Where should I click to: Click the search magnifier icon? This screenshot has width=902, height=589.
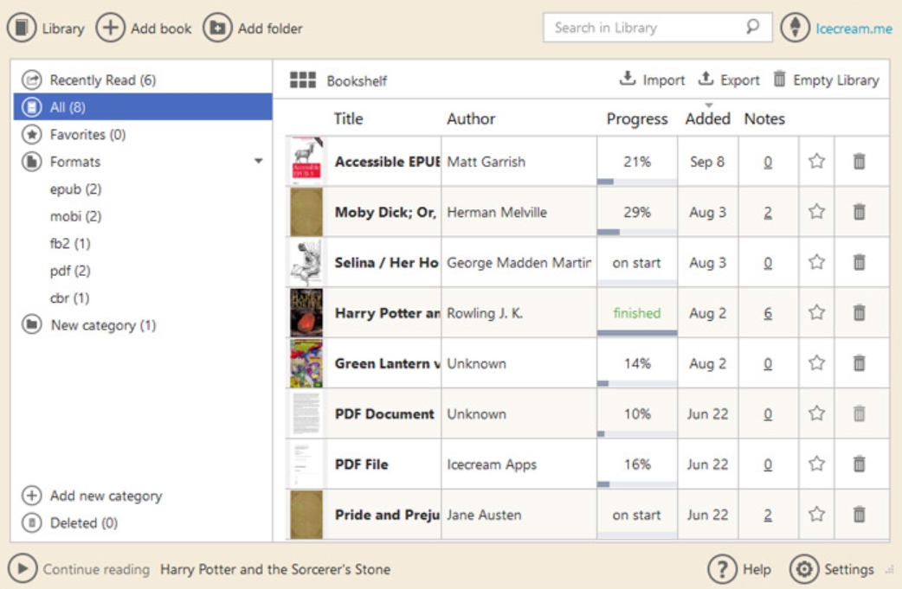[752, 27]
